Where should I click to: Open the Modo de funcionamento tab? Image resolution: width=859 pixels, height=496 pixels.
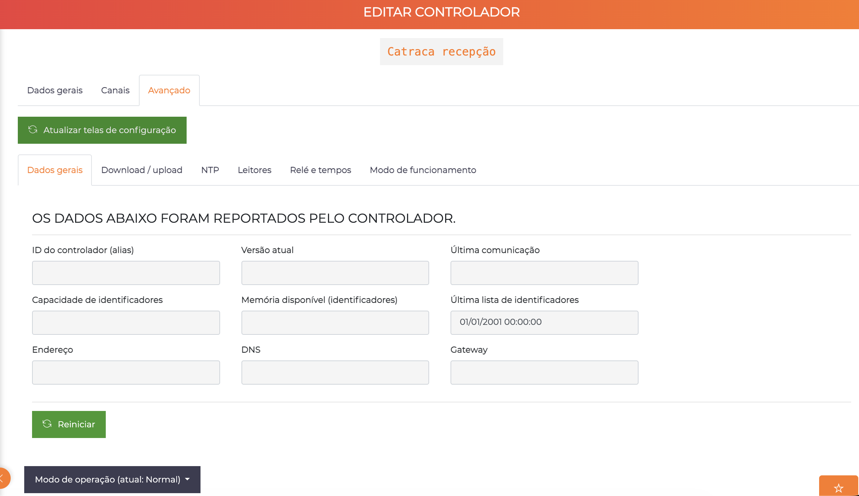[x=423, y=170]
